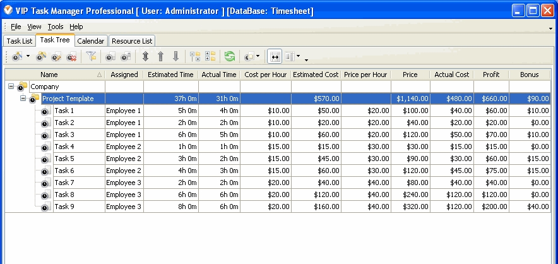Click the Edit Task pencil icon

pyautogui.click(x=56, y=57)
